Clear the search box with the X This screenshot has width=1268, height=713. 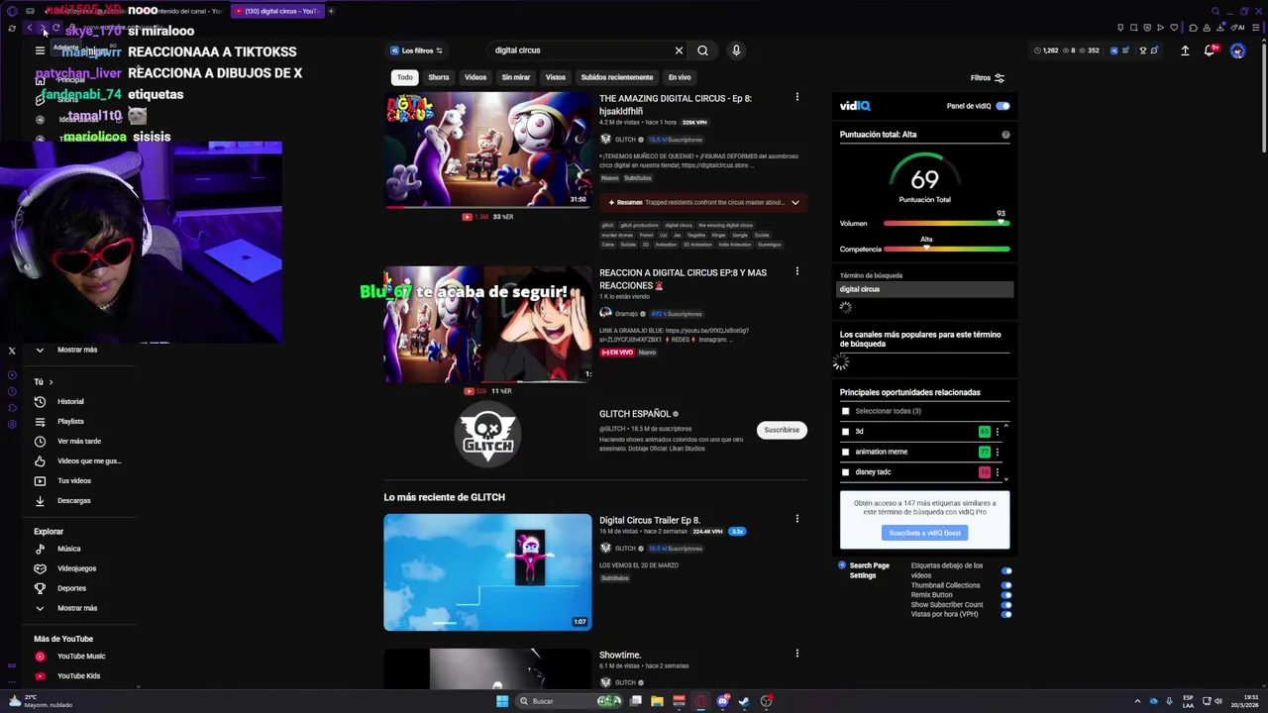(x=679, y=51)
